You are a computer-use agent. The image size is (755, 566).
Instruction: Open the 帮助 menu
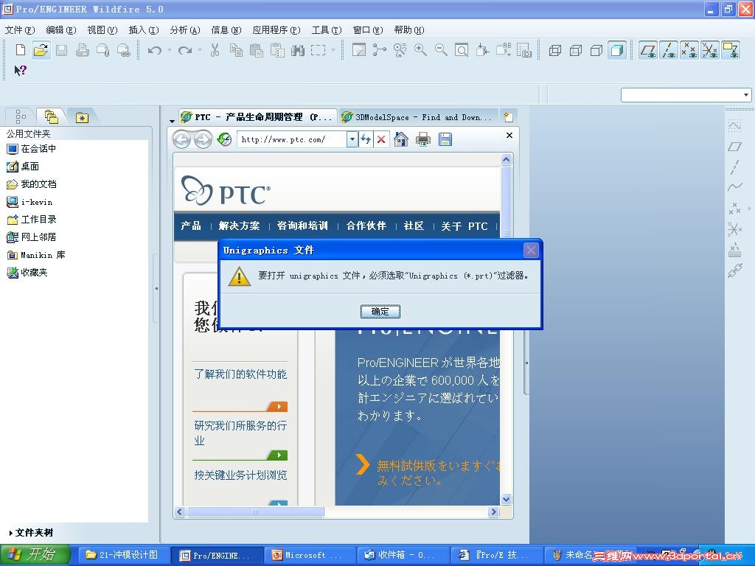click(408, 29)
